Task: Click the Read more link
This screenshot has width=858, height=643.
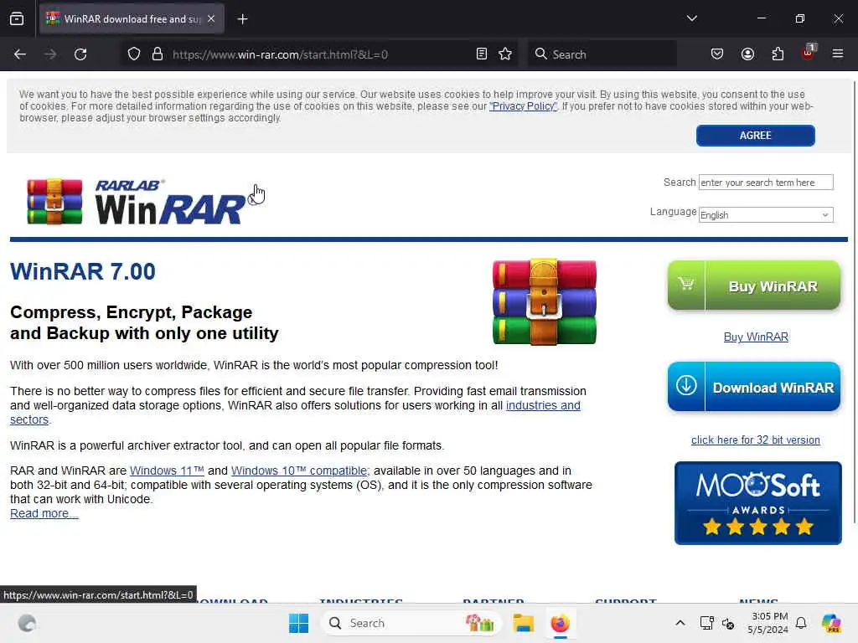Action: pos(44,513)
